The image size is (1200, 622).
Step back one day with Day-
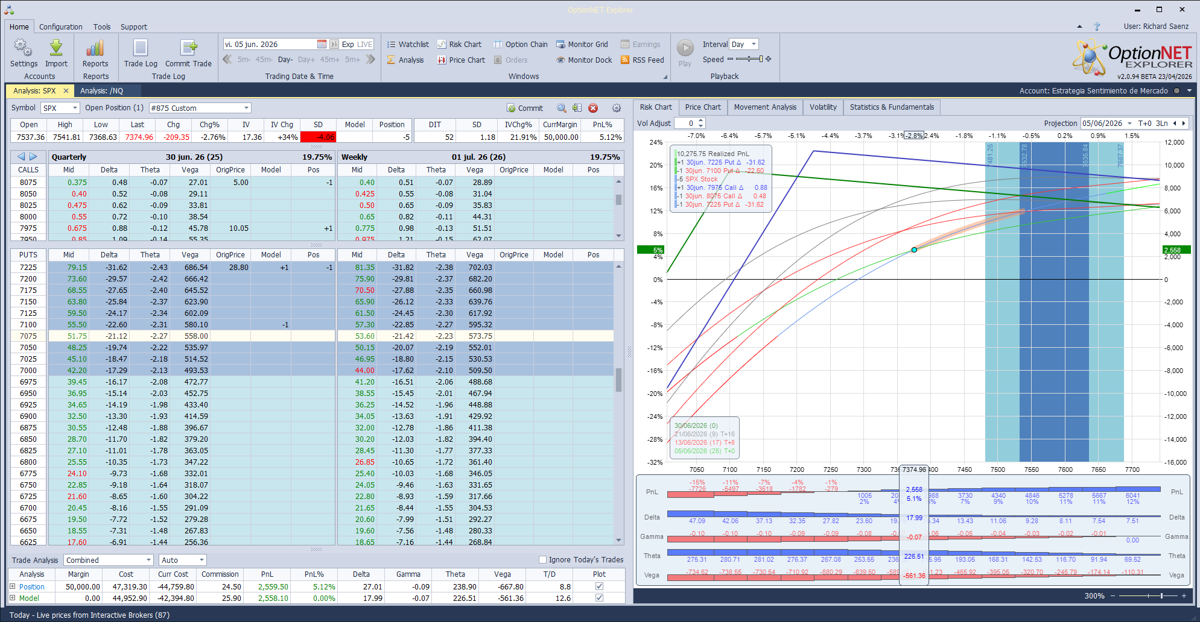click(x=285, y=60)
